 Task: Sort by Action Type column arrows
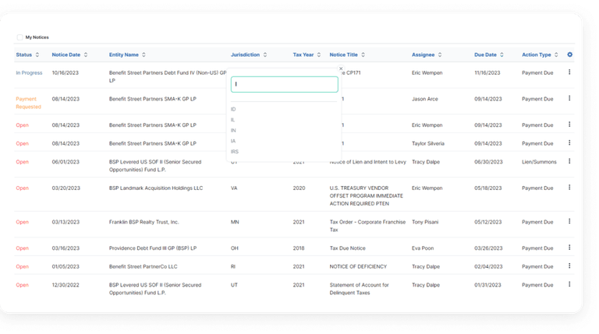click(x=556, y=55)
